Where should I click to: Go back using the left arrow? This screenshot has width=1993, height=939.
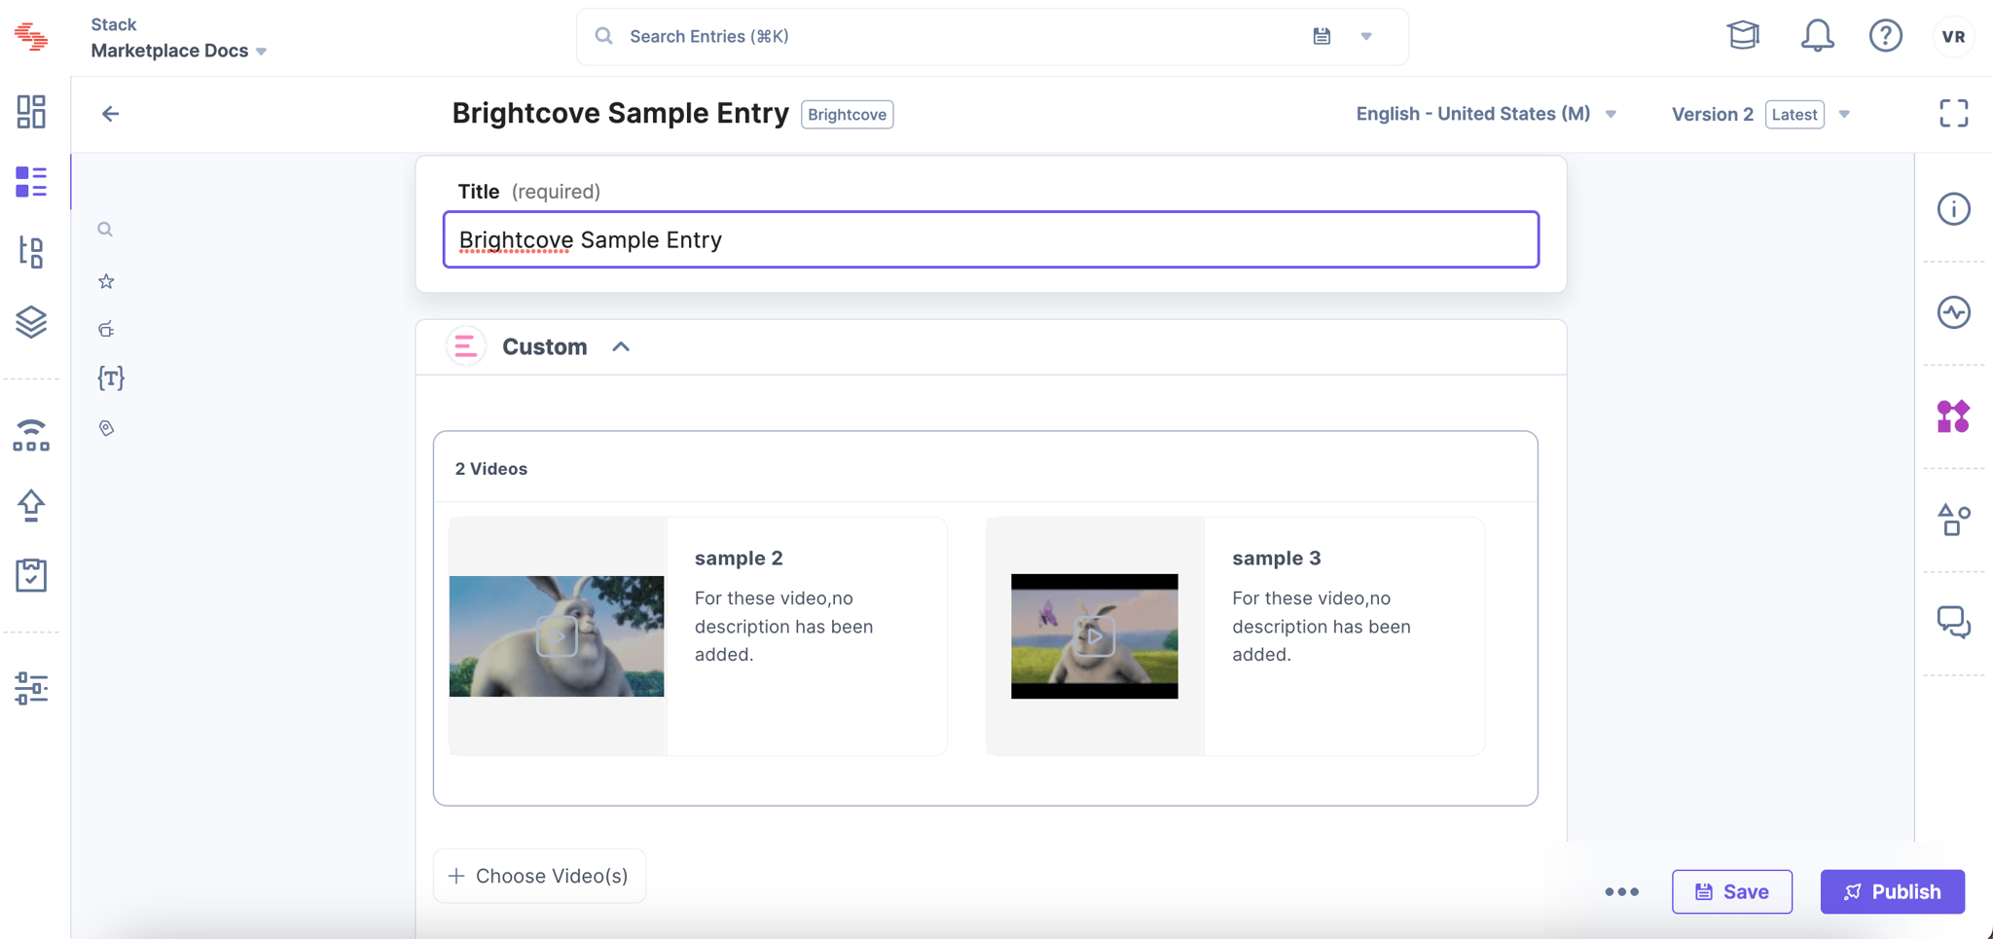tap(111, 114)
